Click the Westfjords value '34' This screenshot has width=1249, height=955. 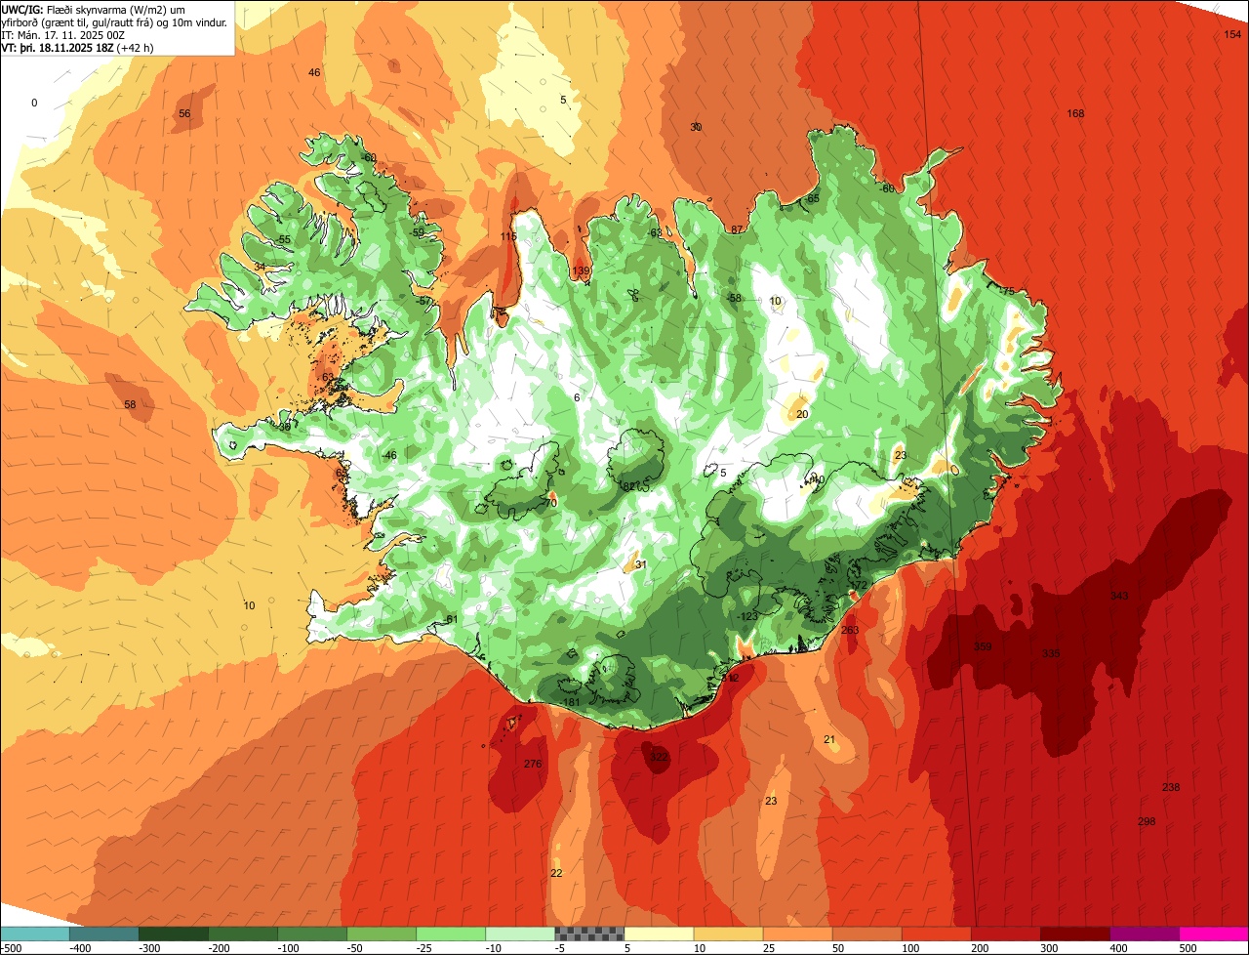[260, 267]
